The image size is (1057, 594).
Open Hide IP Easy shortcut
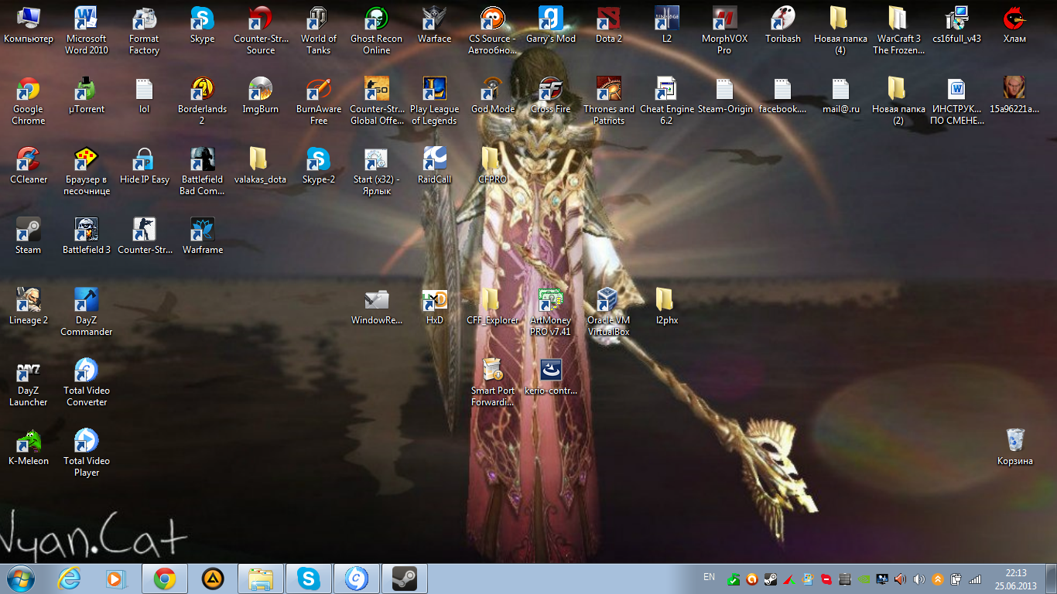[144, 165]
